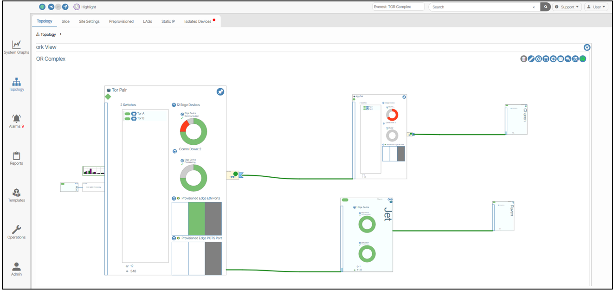Viewport: 613px width, 290px height.
Task: Open System Graphs from the sidebar
Action: [16, 47]
